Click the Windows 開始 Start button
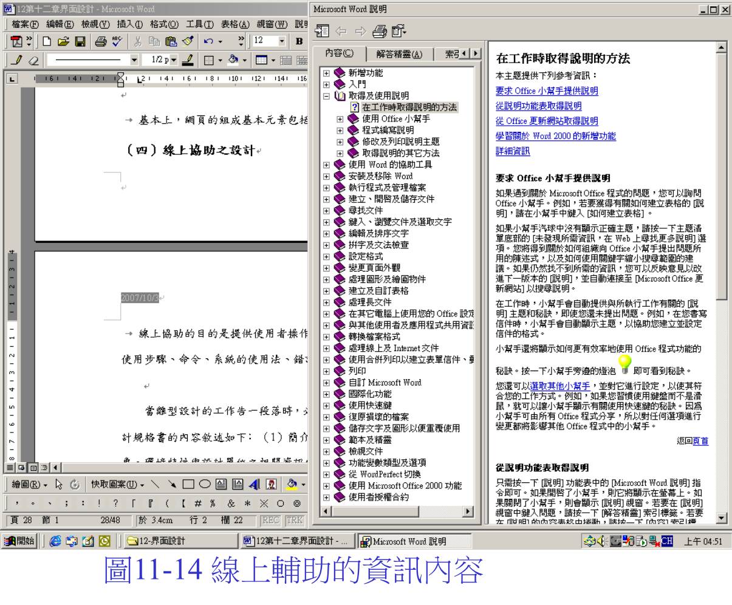The width and height of the screenshot is (732, 605). tap(19, 541)
